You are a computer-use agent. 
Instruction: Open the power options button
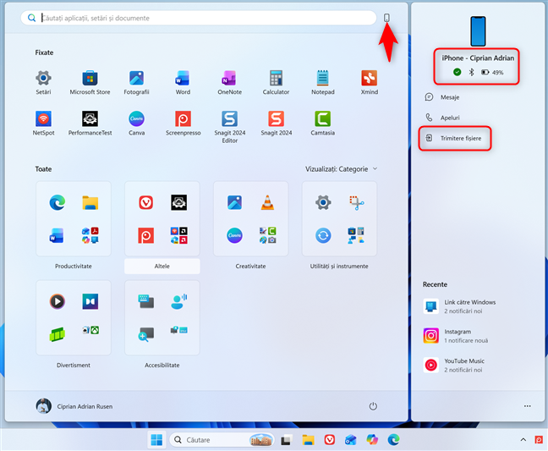[x=373, y=406]
